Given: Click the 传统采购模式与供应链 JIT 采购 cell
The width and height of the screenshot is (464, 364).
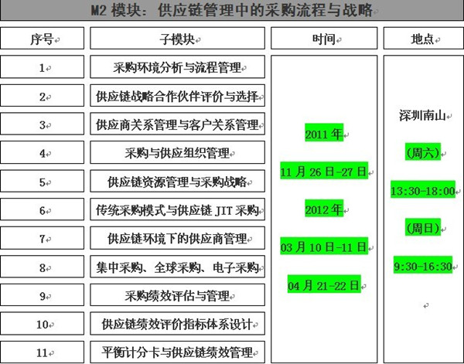Looking at the screenshot, I should pos(178,210).
